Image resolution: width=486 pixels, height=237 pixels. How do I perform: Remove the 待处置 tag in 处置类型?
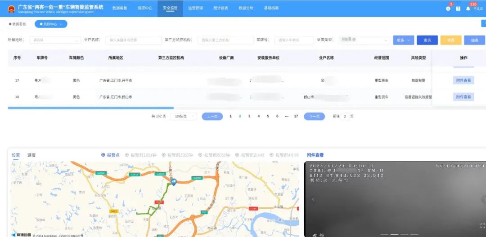click(x=354, y=39)
